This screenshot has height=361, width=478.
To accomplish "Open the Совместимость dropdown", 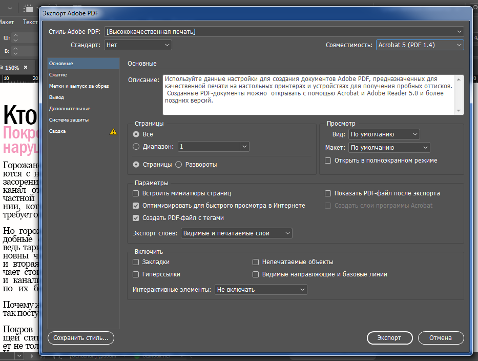I will click(x=420, y=45).
